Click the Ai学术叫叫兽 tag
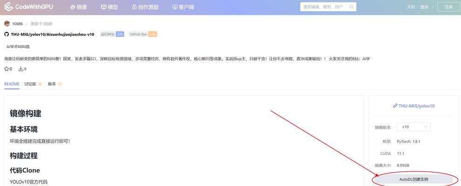461x186 pixels. [18, 46]
